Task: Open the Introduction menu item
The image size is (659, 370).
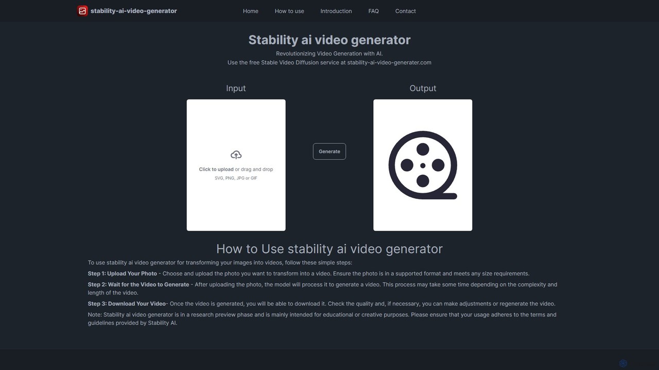Action: click(x=336, y=11)
